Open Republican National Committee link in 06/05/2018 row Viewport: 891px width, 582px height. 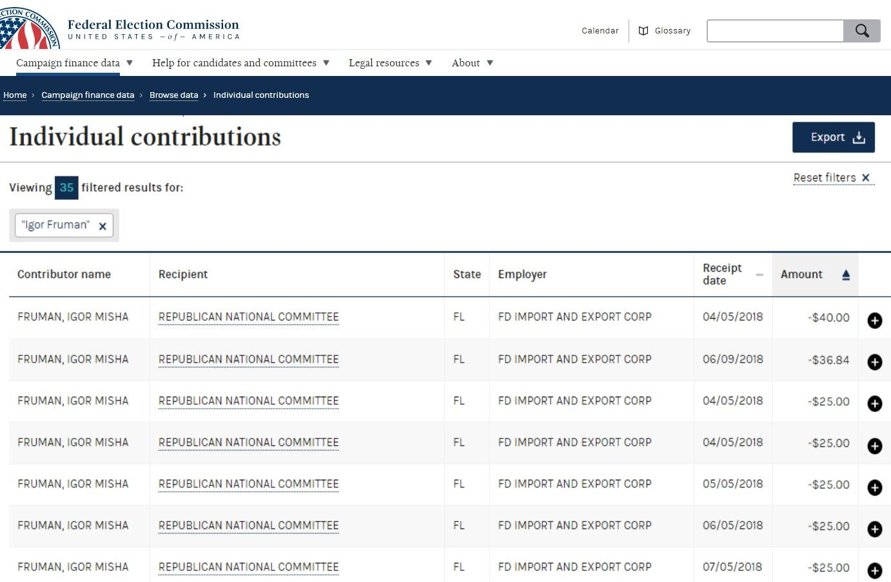click(249, 525)
